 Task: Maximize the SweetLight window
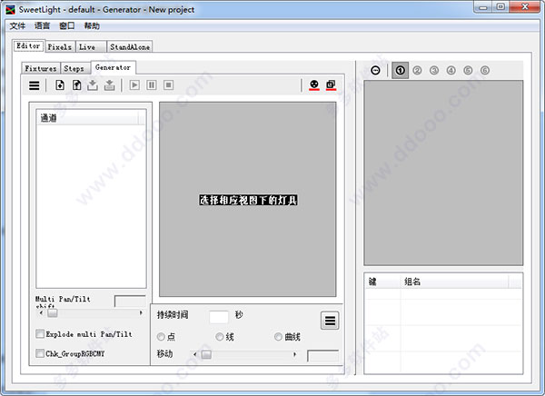pyautogui.click(x=500, y=7)
